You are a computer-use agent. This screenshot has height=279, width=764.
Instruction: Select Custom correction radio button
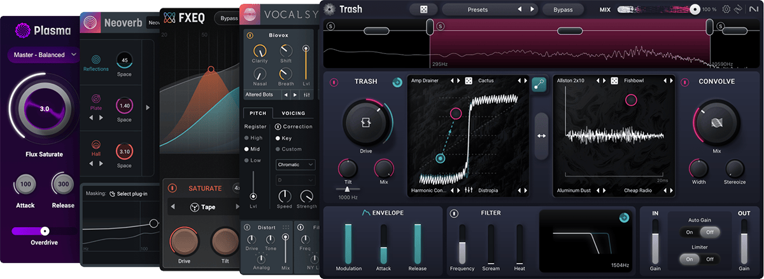(x=278, y=149)
